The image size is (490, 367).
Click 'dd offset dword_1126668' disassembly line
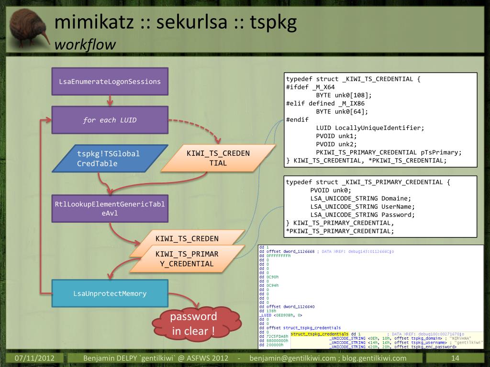click(287, 251)
